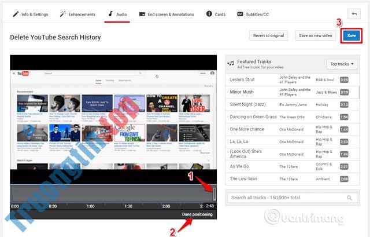370x237 pixels.
Task: Click The Green Orbs artist name
Action: coord(292,117)
